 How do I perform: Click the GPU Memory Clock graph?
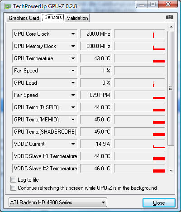[x=139, y=46]
